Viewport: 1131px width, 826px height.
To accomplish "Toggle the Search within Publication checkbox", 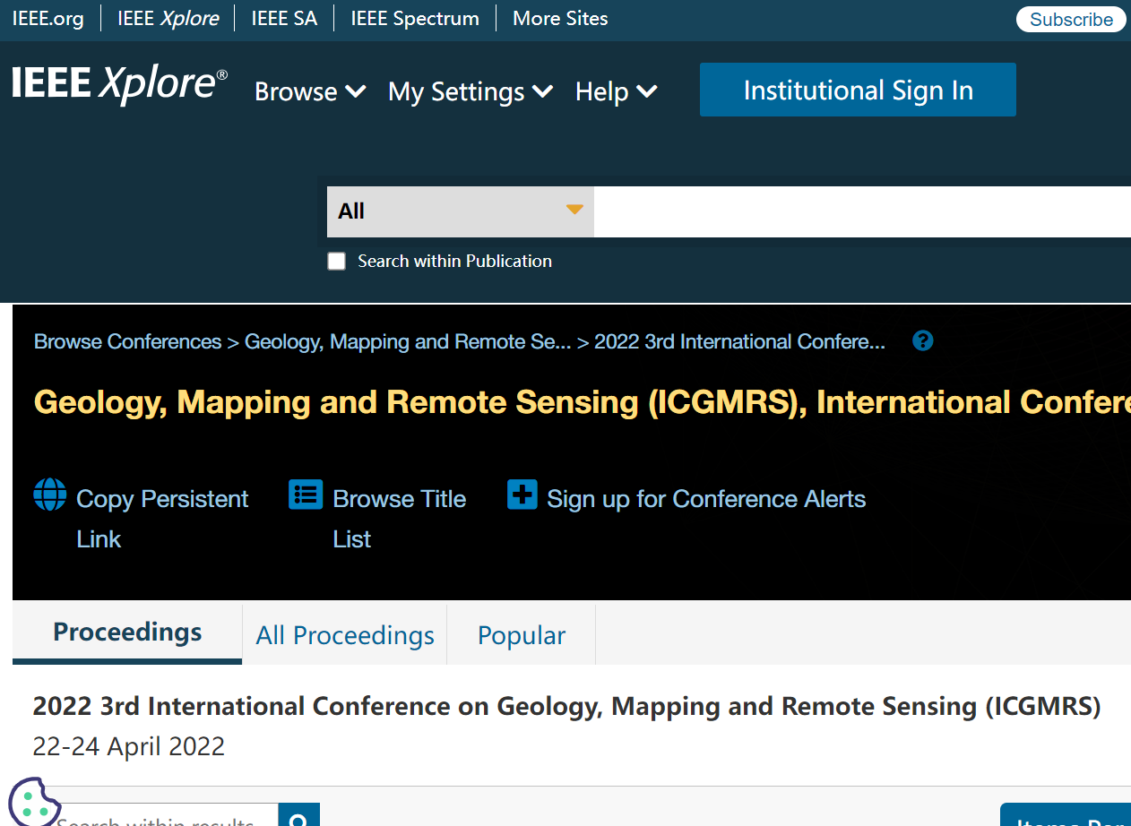I will pyautogui.click(x=337, y=261).
